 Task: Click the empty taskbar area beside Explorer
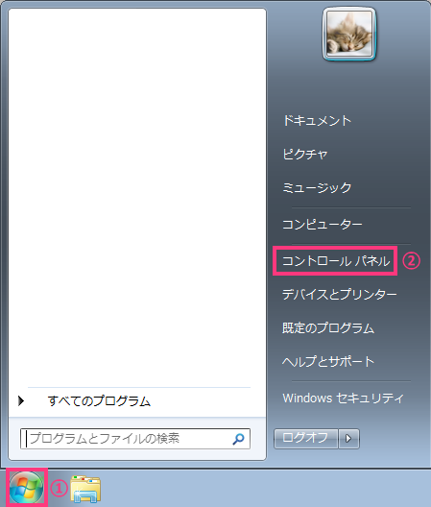tap(265, 488)
